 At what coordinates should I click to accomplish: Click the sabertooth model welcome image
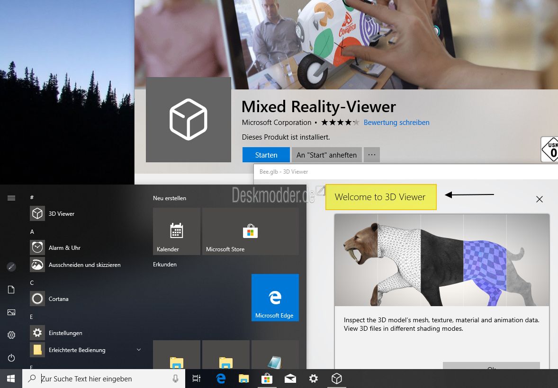[x=441, y=260]
